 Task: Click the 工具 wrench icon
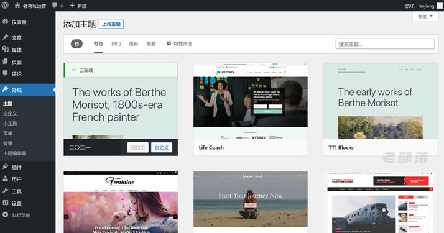[x=6, y=191]
